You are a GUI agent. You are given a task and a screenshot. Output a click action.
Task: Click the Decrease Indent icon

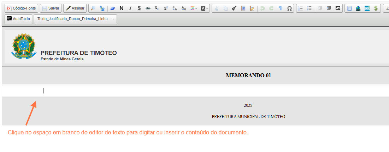pyautogui.click(x=320, y=8)
